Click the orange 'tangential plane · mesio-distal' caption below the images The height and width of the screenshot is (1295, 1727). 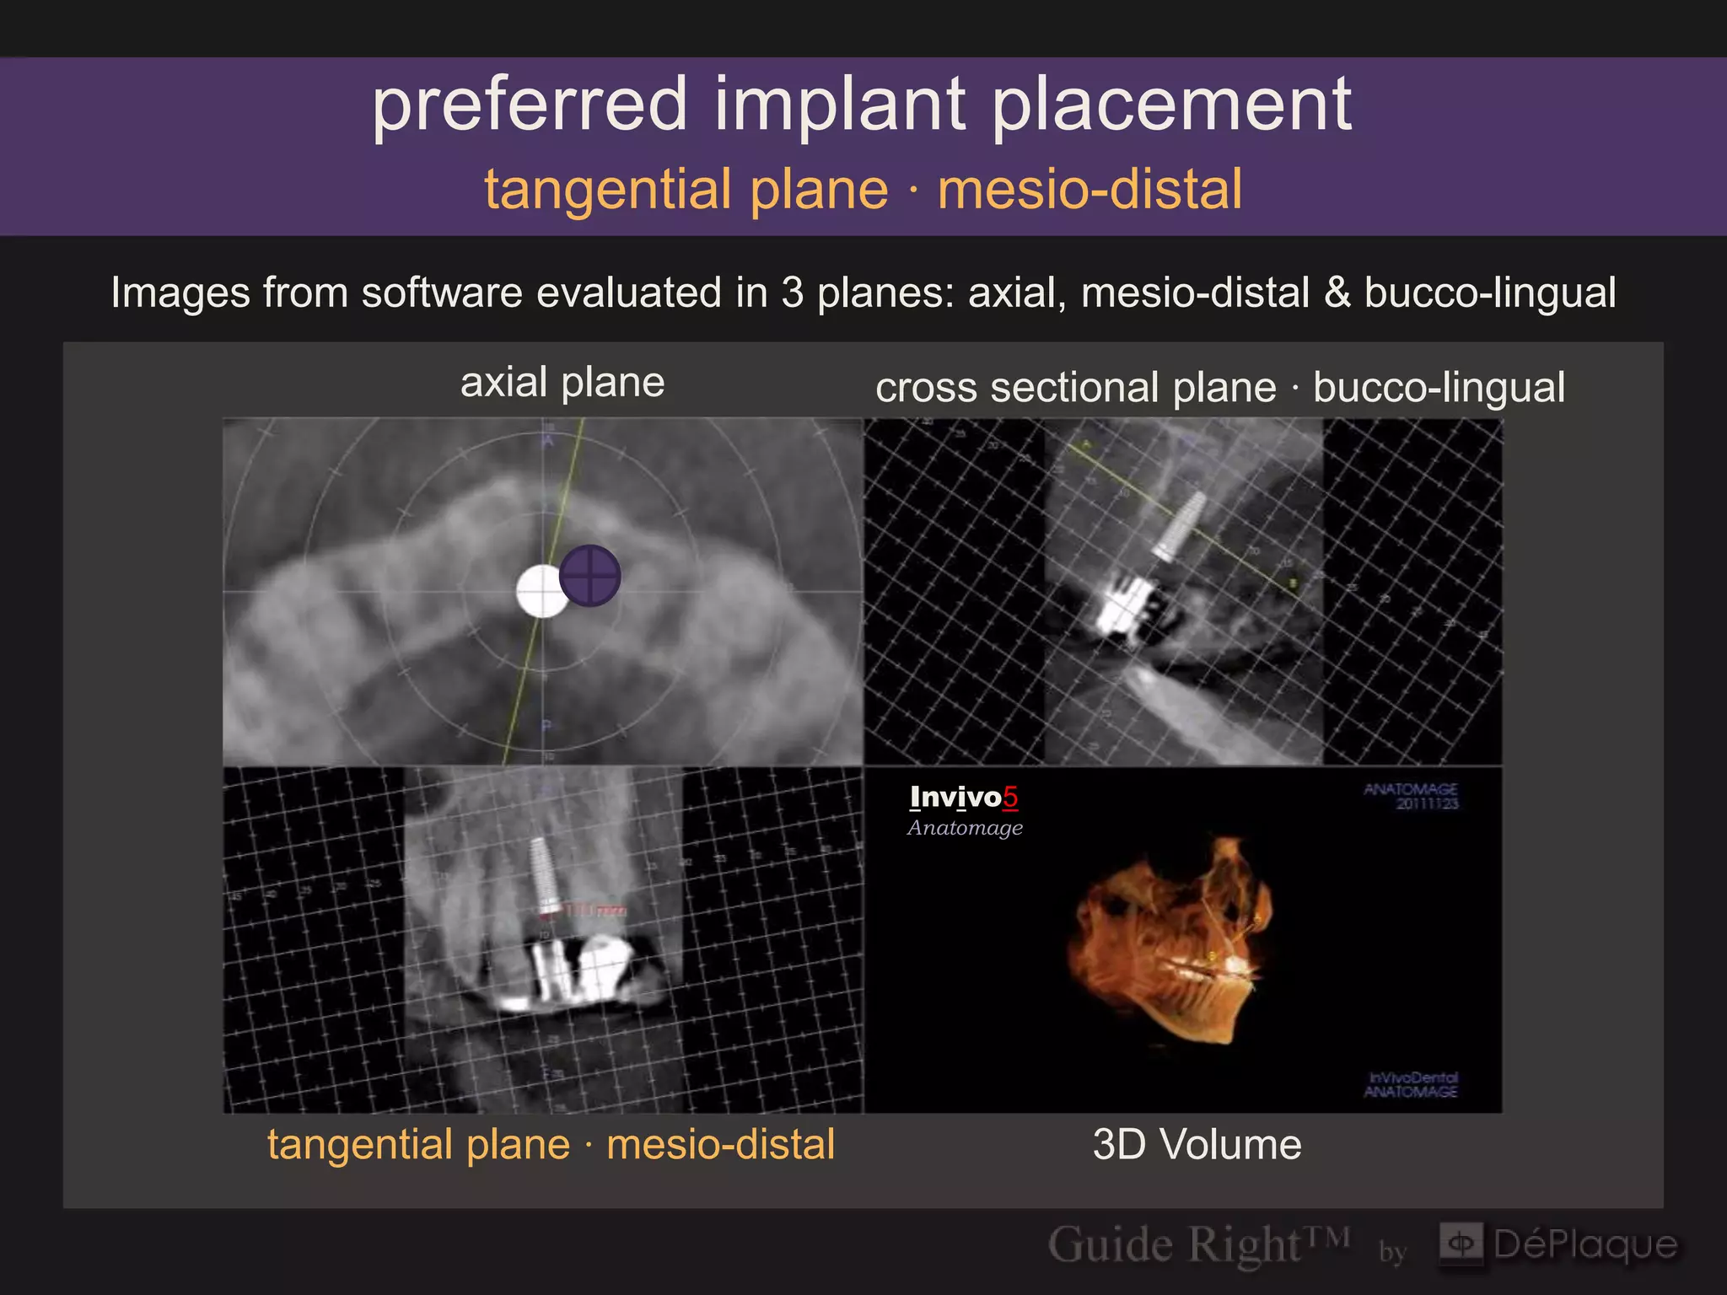[551, 1145]
